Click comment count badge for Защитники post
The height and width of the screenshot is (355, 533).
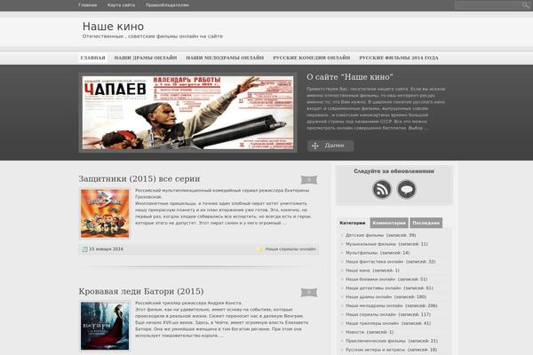pos(309,179)
